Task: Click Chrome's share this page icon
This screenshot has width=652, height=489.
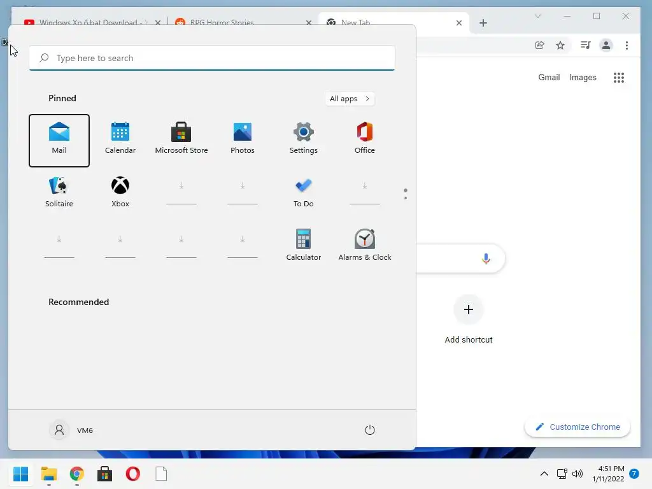Action: click(540, 45)
